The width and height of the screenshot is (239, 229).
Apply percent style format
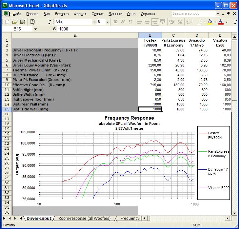pos(180,22)
